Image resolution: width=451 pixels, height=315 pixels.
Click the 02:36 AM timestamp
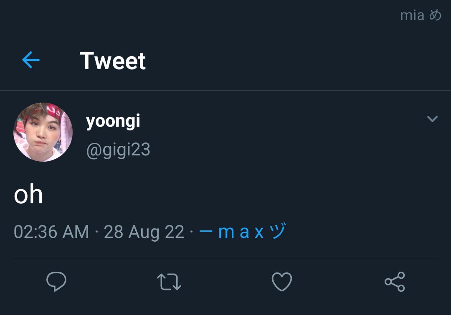tap(51, 232)
